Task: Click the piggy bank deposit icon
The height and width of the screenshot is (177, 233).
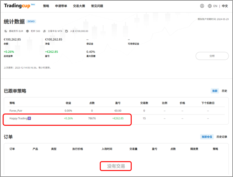Action: pyautogui.click(x=66, y=31)
